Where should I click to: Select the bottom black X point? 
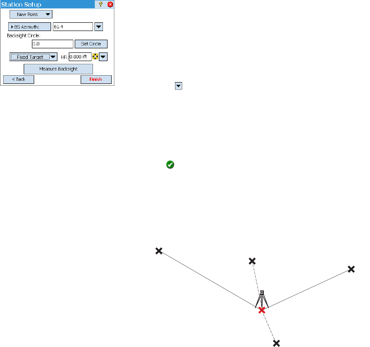[x=276, y=343]
